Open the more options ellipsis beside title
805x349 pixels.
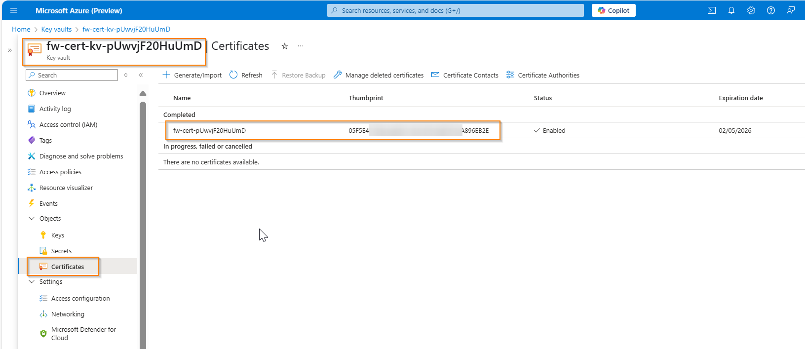pyautogui.click(x=301, y=46)
